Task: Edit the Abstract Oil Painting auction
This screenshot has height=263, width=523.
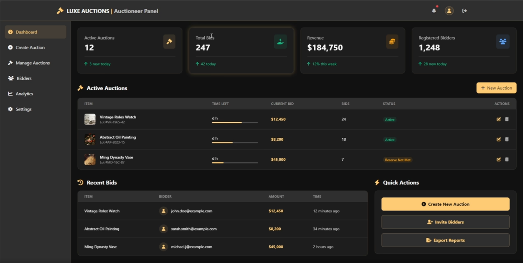Action: 498,139
